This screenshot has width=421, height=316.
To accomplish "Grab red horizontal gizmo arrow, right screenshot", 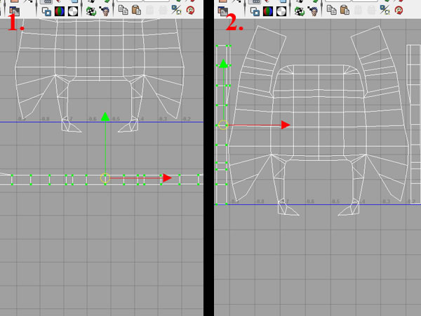I will [286, 125].
